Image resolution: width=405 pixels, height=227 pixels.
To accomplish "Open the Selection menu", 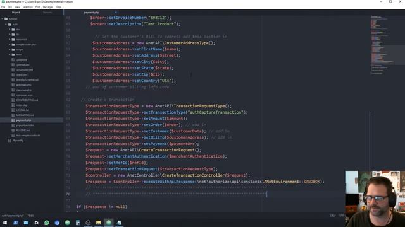I will click(27, 7).
